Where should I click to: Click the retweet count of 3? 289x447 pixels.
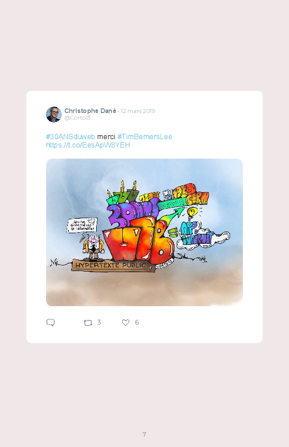(99, 322)
